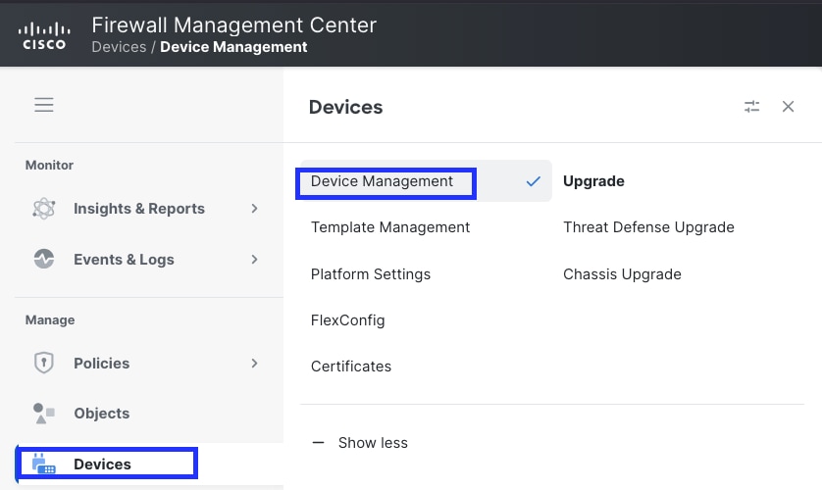
Task: Click the Policies shield icon
Action: [x=44, y=363]
